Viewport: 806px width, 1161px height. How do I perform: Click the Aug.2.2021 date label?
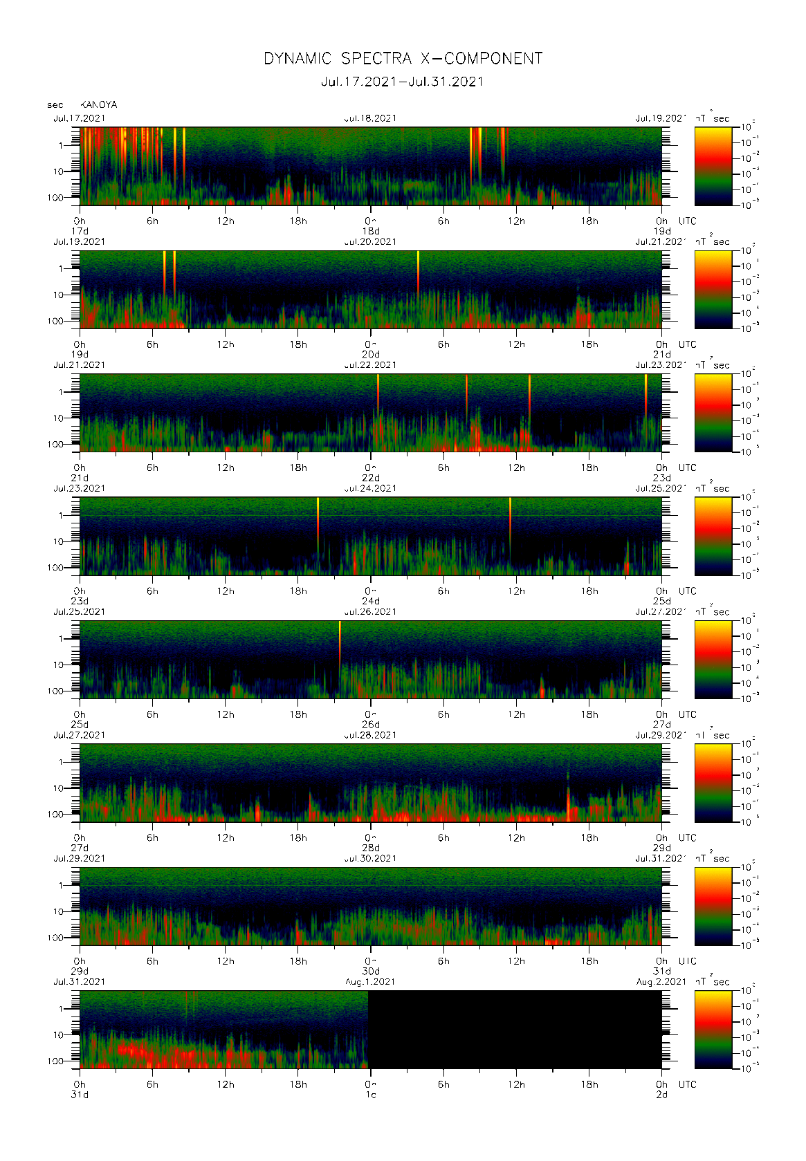tap(661, 982)
